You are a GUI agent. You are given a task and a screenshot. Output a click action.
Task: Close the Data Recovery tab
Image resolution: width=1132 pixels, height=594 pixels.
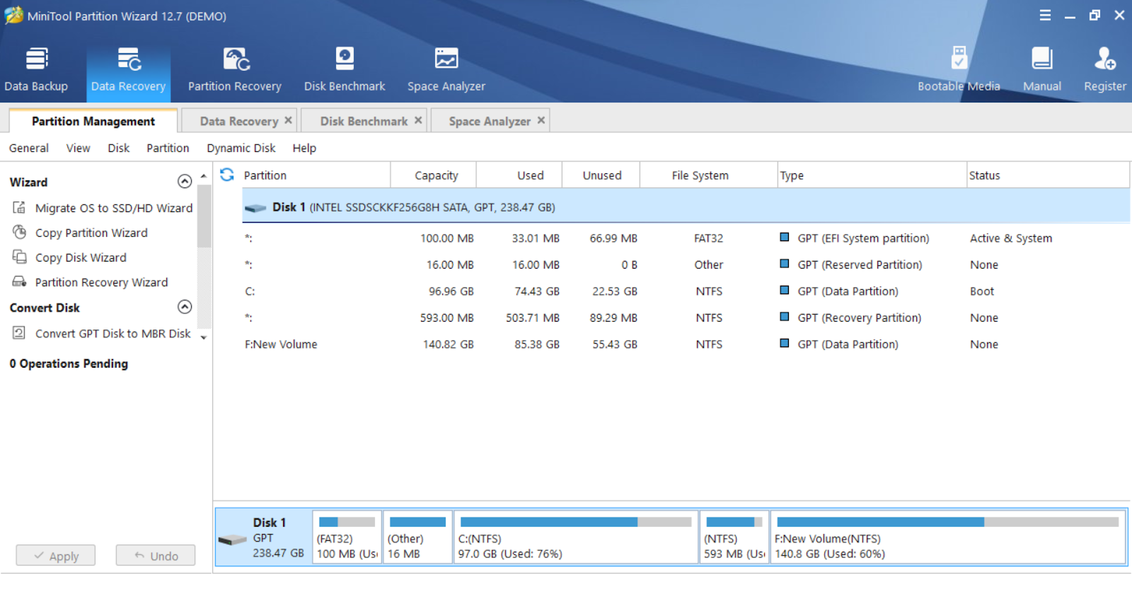click(x=288, y=120)
